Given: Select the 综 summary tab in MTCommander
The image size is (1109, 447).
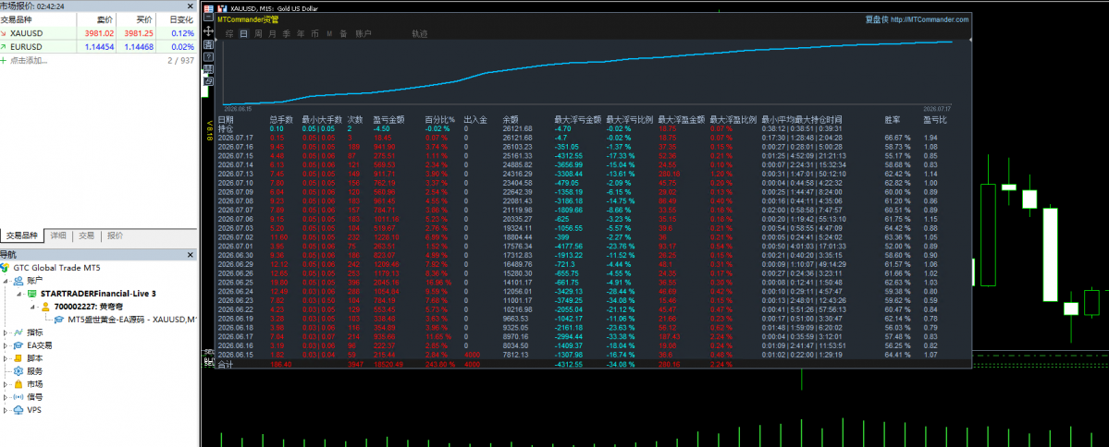Looking at the screenshot, I should (229, 33).
